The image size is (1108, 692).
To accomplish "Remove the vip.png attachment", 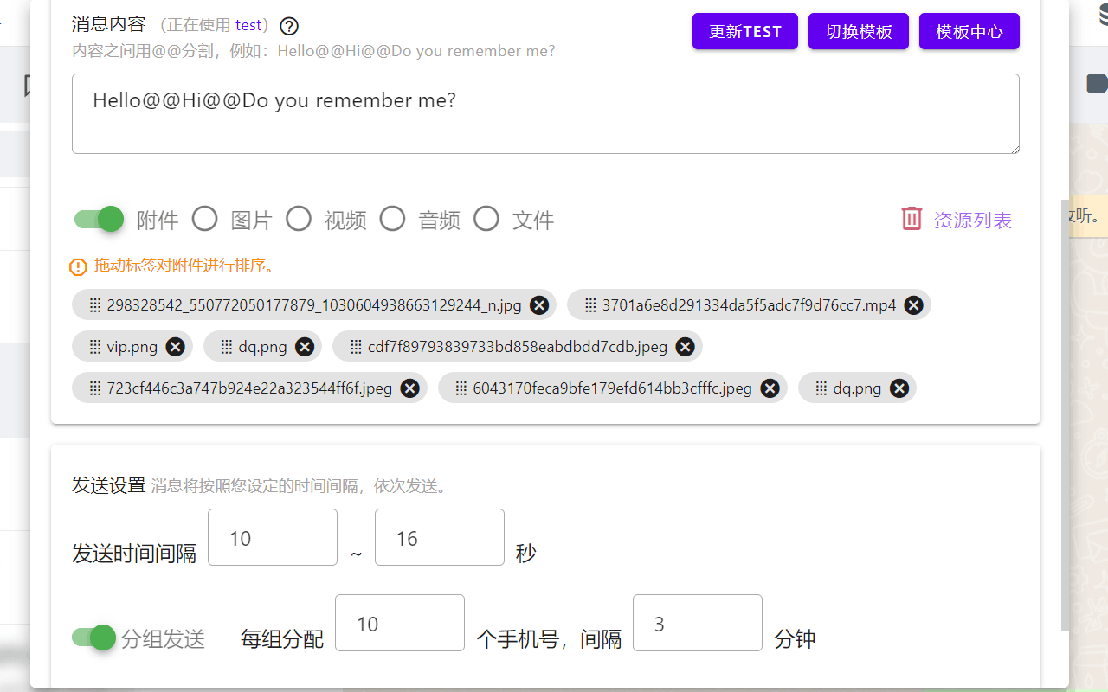I will coord(175,346).
